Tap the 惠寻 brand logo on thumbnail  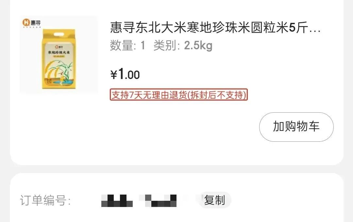pyautogui.click(x=31, y=23)
